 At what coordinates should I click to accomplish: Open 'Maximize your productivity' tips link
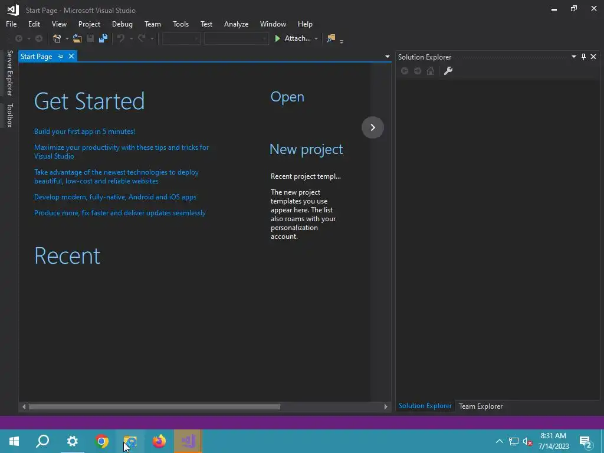click(x=122, y=152)
